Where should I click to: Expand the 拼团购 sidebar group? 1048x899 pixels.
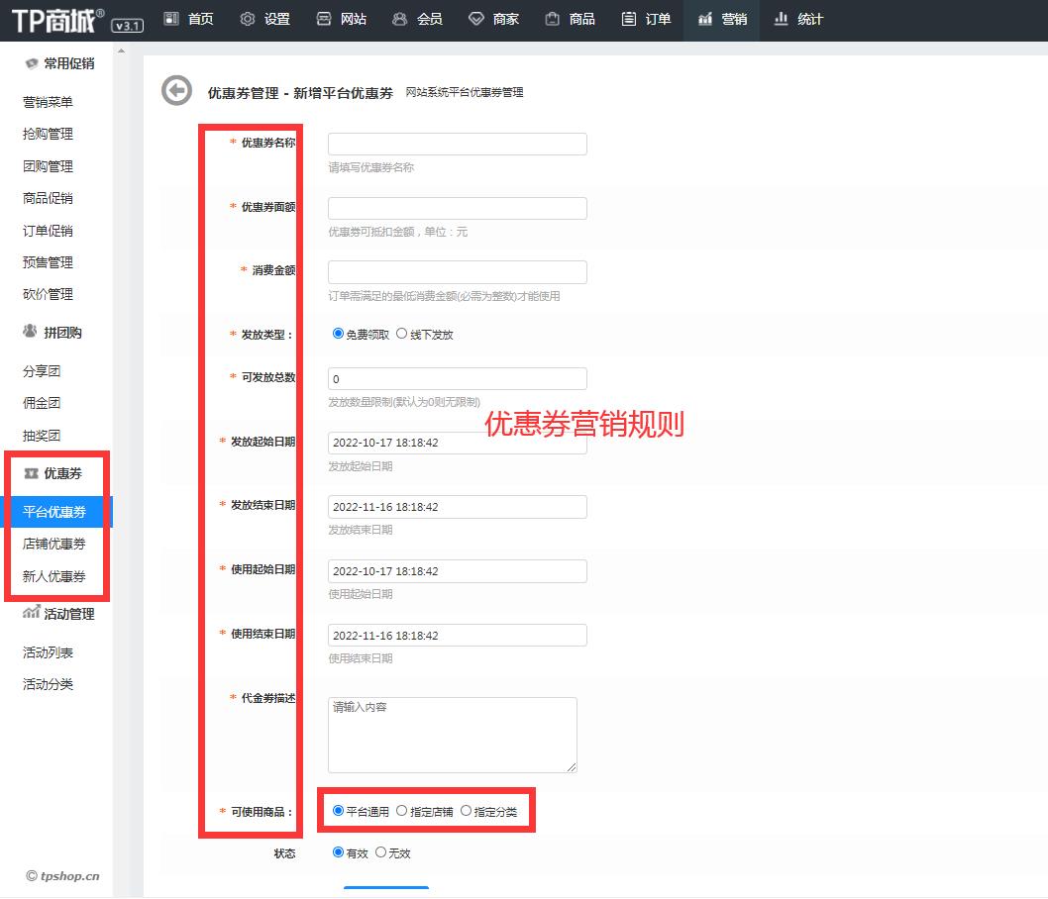point(53,333)
